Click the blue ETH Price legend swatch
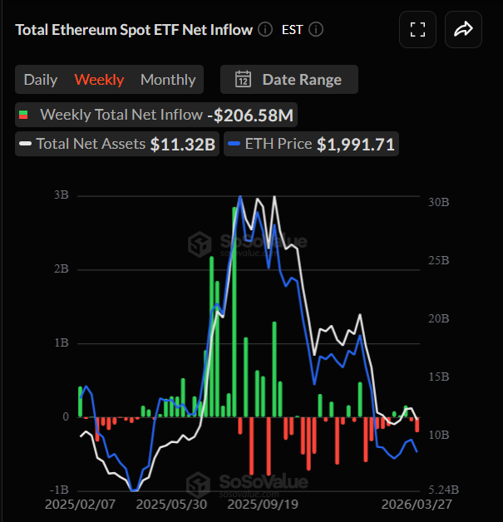 [234, 144]
